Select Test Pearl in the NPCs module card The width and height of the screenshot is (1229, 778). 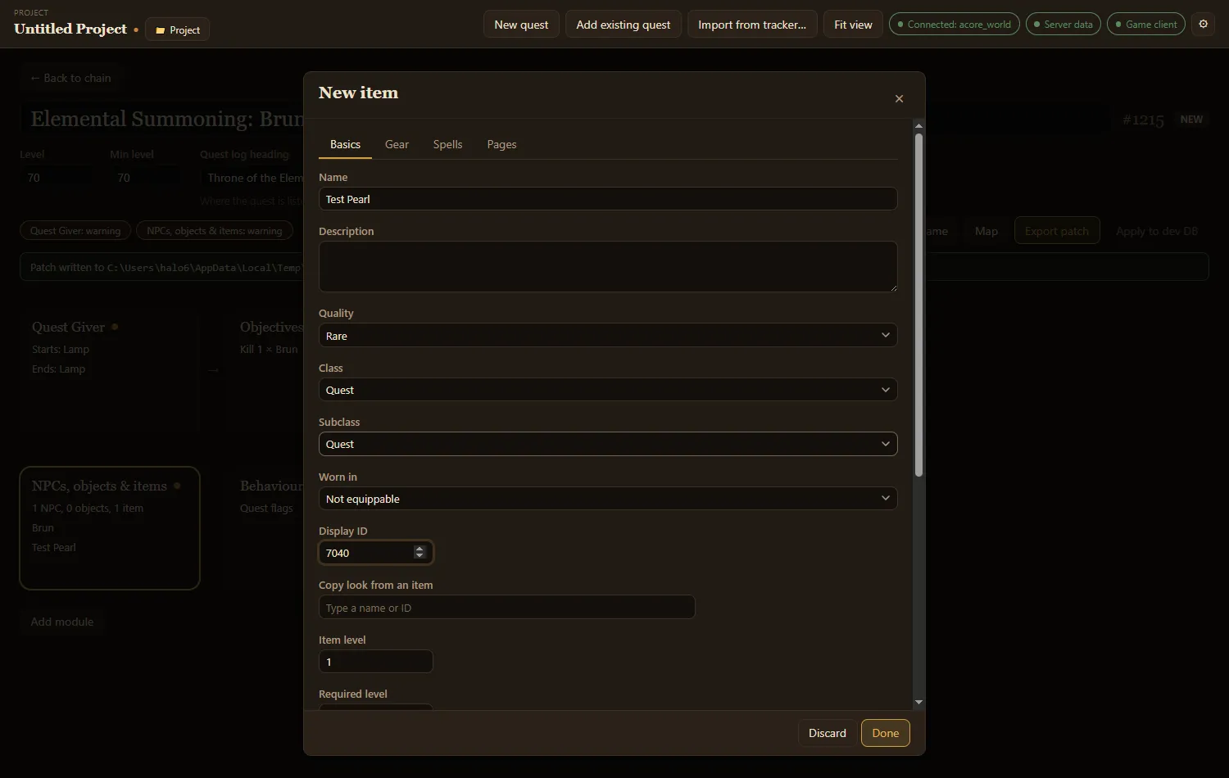(x=54, y=547)
